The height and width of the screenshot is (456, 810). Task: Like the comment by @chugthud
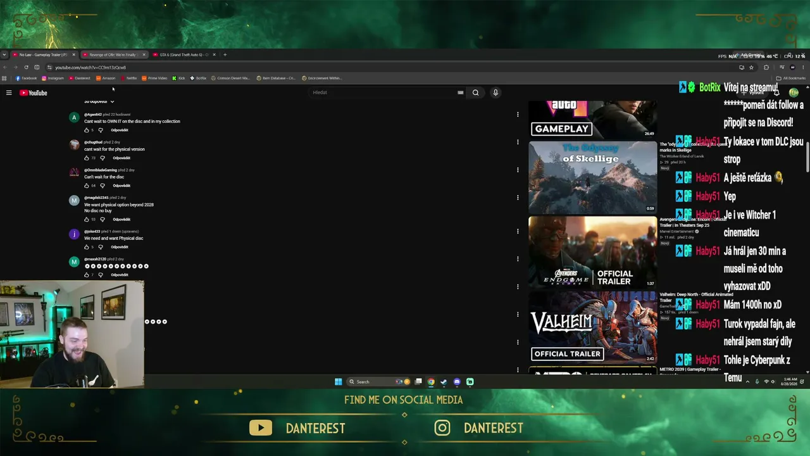(87, 158)
